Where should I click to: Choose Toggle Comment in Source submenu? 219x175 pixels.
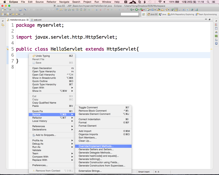coord(103,108)
